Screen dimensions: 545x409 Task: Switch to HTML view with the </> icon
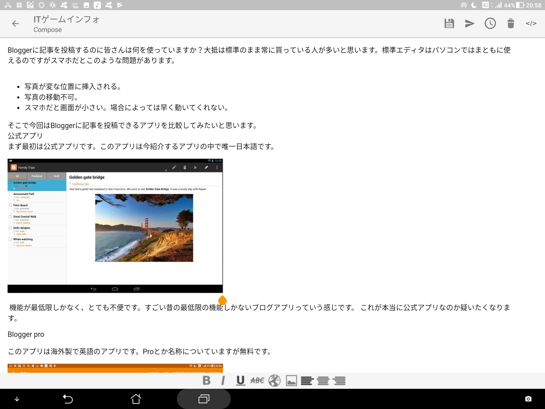(x=531, y=24)
